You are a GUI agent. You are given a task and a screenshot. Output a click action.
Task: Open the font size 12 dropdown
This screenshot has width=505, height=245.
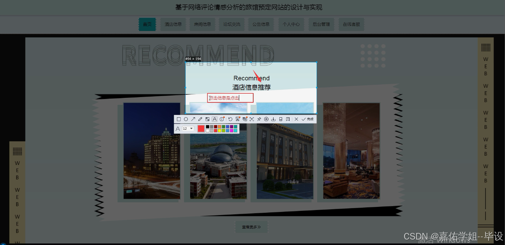(188, 129)
